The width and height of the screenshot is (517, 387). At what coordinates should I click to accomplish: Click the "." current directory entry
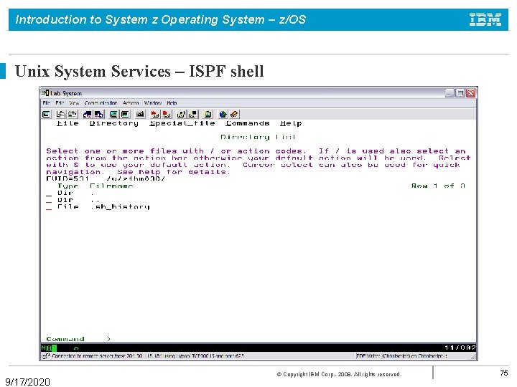(x=93, y=193)
